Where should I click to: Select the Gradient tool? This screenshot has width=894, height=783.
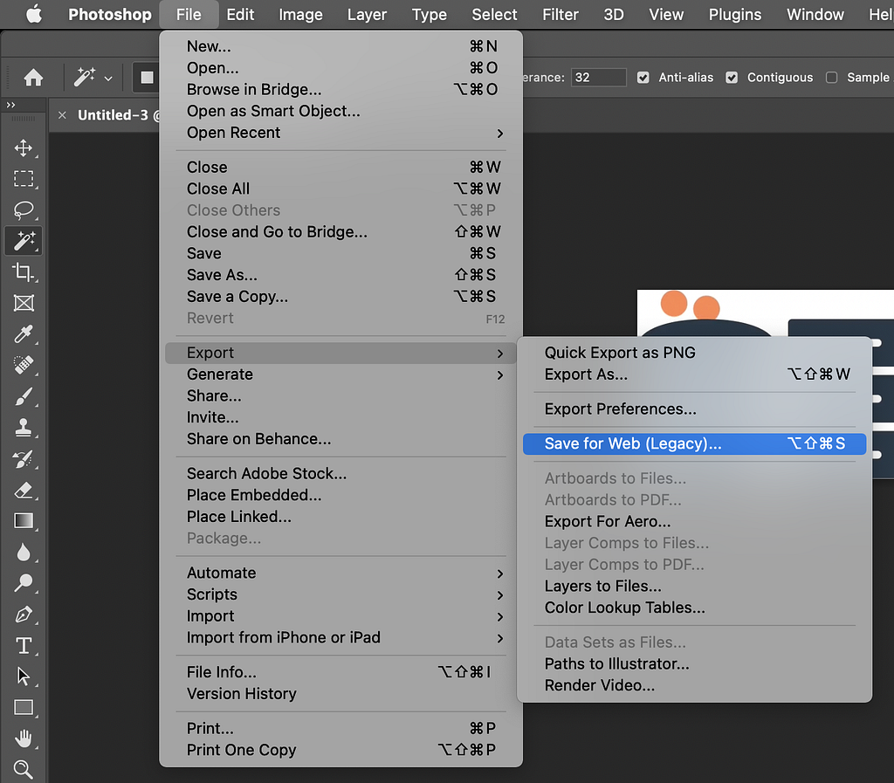(24, 521)
